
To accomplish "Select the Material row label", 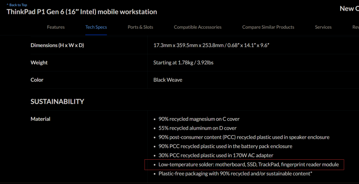I will pos(40,119).
